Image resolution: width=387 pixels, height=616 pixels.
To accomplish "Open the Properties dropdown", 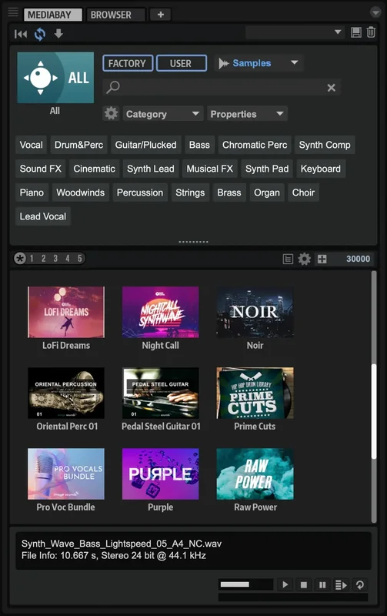I will coord(247,113).
